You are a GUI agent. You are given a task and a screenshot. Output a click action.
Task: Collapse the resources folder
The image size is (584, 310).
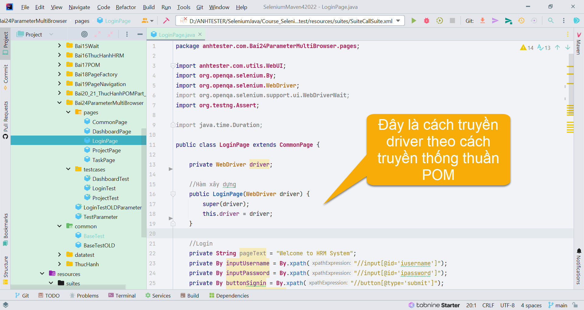point(42,274)
